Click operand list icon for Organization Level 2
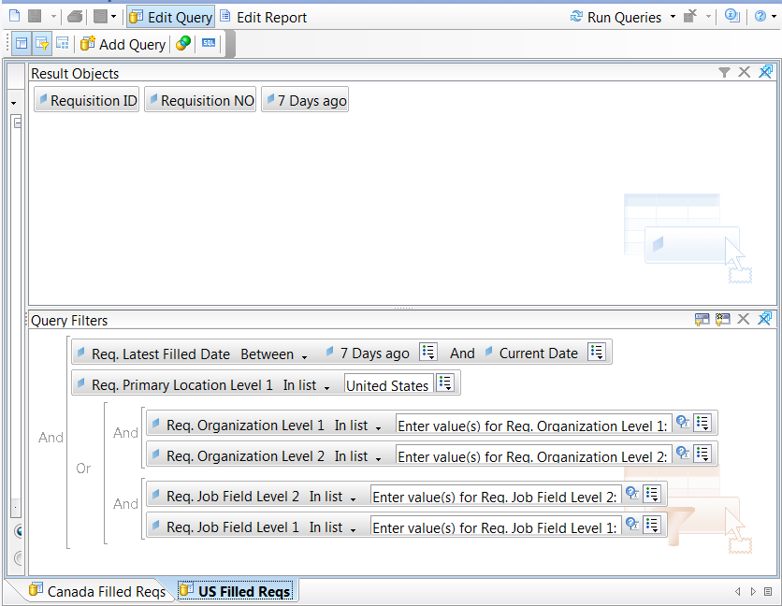 (x=702, y=454)
